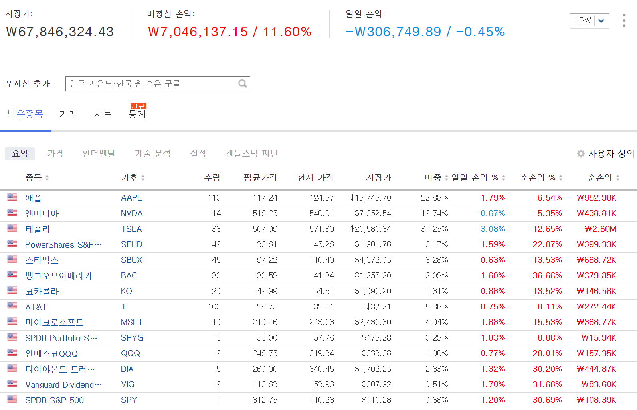Click the SPY ticker symbol
Screen dimensions: 637x410
coord(129,400)
